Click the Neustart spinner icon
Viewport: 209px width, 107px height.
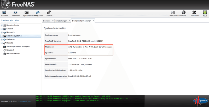5,50
